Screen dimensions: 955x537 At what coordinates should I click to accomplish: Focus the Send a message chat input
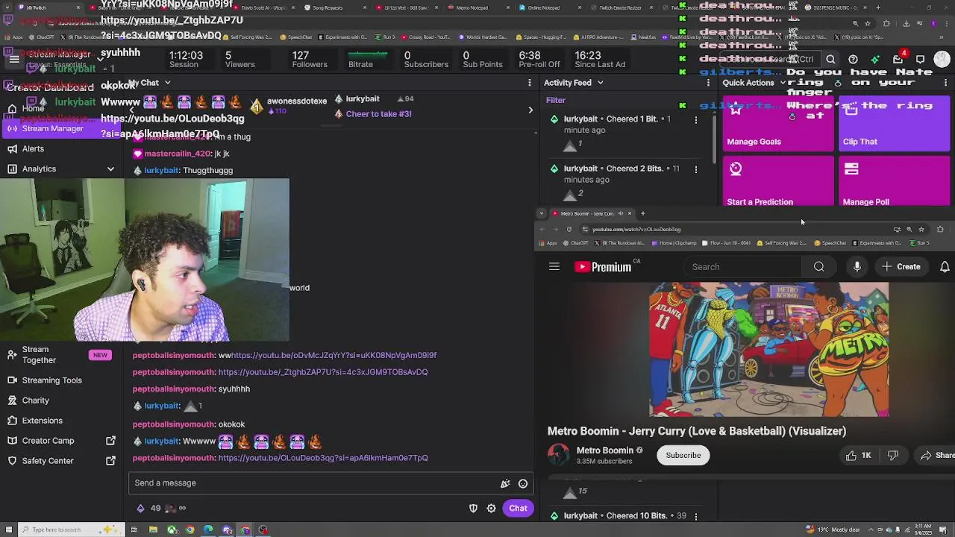coord(313,483)
